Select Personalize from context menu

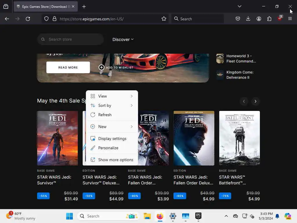pos(112,148)
